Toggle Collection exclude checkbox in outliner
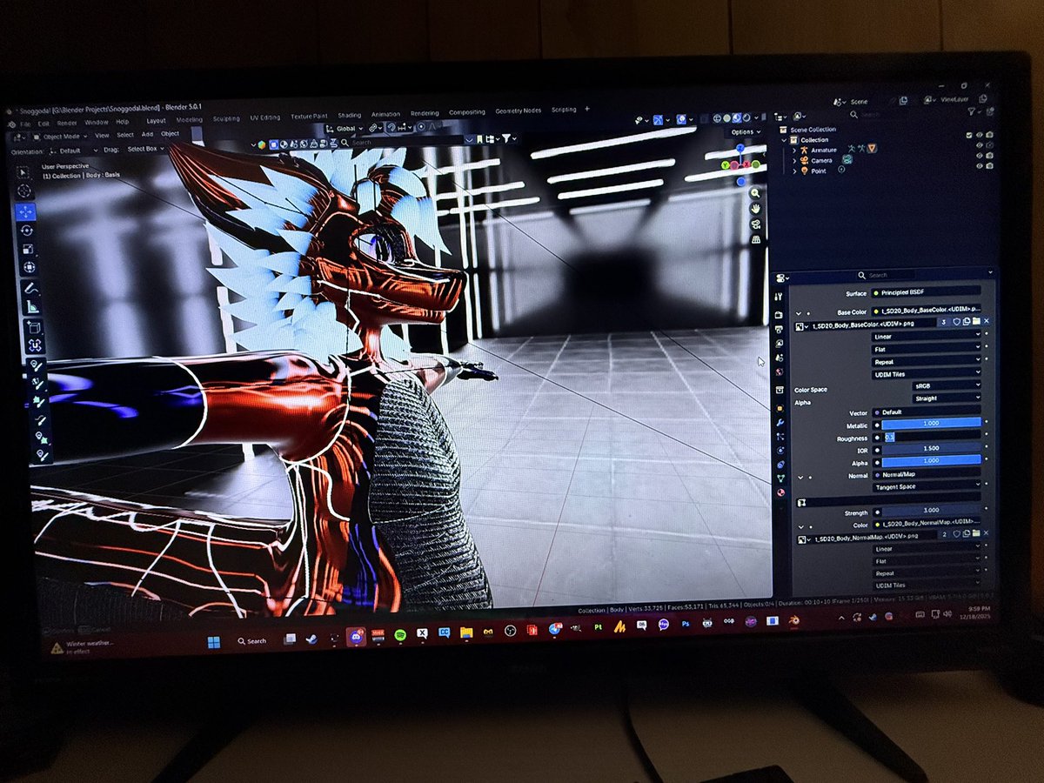 point(969,135)
